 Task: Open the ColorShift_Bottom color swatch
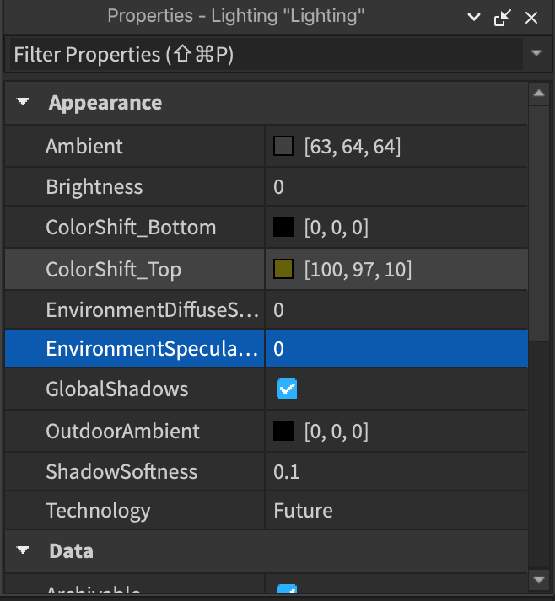tap(283, 228)
